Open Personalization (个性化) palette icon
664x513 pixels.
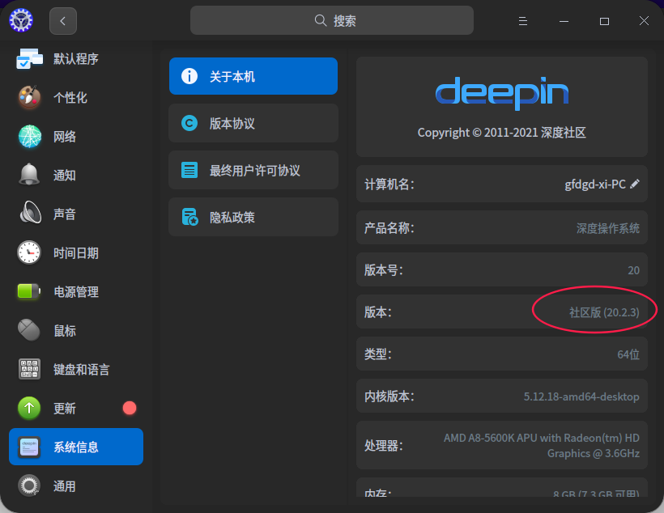(29, 97)
